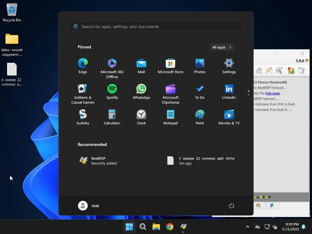Viewport: 312px width, 234px height.
Task: Open Edge from pinned apps
Action: click(83, 66)
